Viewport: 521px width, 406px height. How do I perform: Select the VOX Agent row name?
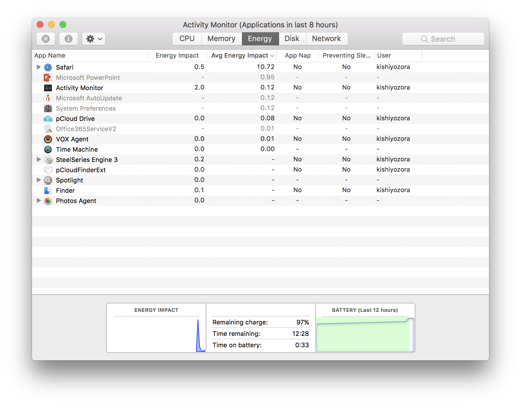[x=72, y=139]
